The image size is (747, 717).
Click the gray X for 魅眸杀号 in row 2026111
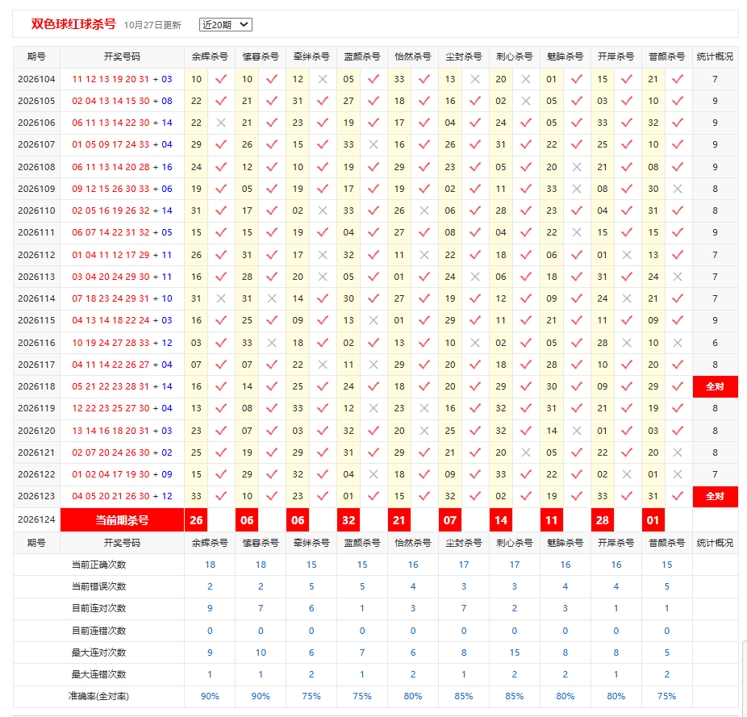click(x=577, y=232)
